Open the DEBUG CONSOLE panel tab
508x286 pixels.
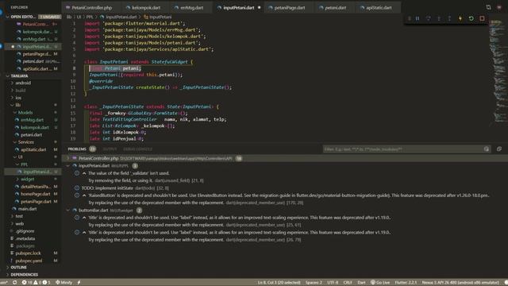[137, 149]
